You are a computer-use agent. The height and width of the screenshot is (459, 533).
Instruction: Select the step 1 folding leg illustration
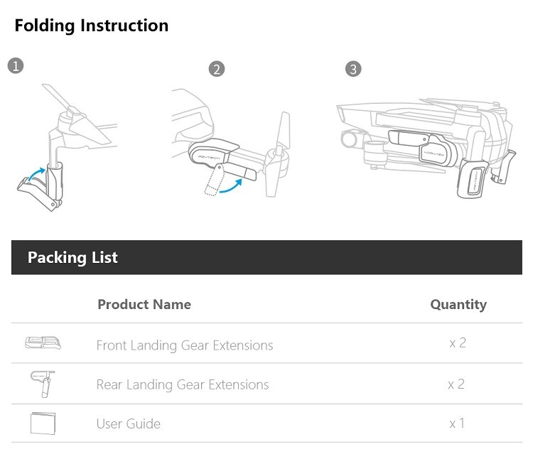click(x=67, y=147)
